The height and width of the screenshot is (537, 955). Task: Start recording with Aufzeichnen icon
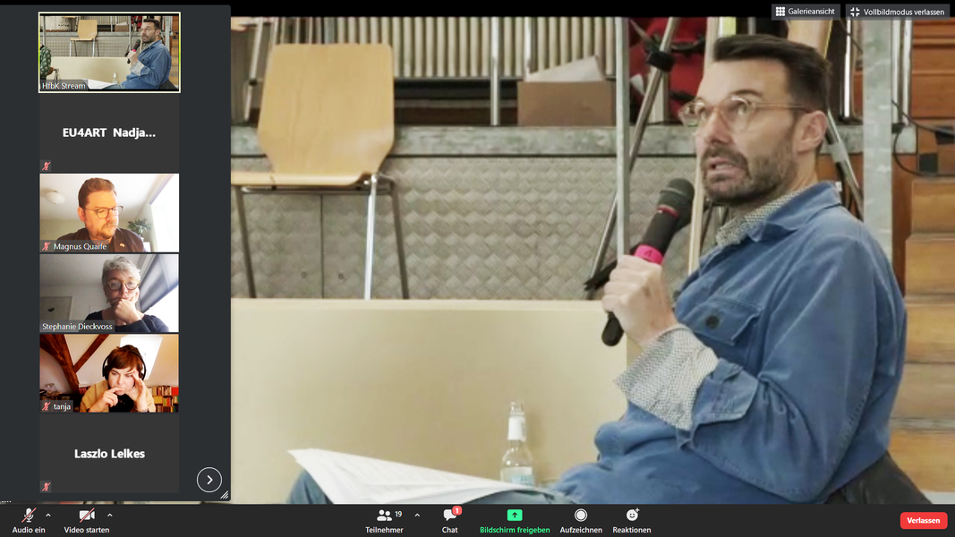[x=581, y=516]
